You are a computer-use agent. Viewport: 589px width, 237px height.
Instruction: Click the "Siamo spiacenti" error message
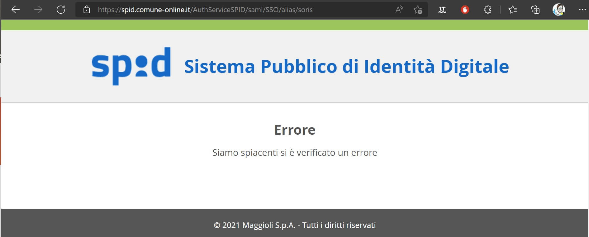[x=295, y=152]
